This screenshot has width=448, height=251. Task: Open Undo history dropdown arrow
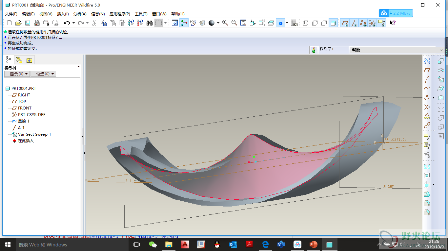tap(73, 23)
